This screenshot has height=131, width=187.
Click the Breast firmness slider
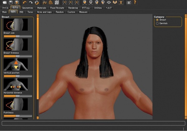tap(18, 56)
